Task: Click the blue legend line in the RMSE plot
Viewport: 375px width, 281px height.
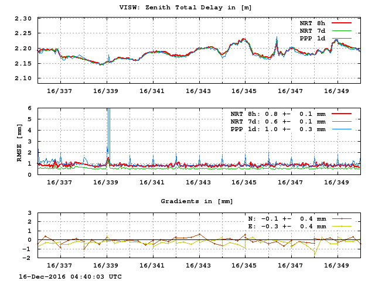Action: point(342,129)
